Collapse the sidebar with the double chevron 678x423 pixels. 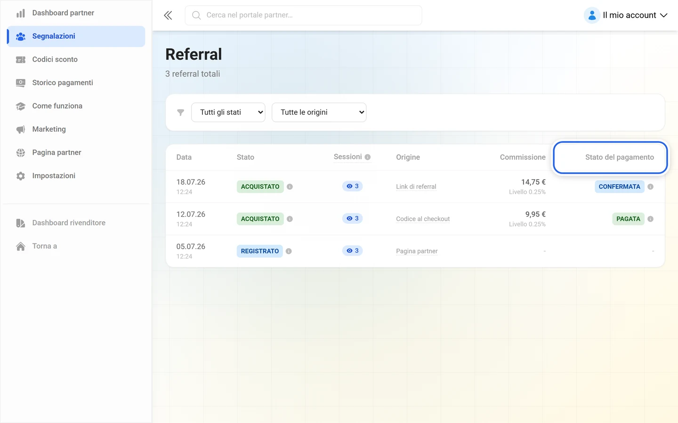168,16
